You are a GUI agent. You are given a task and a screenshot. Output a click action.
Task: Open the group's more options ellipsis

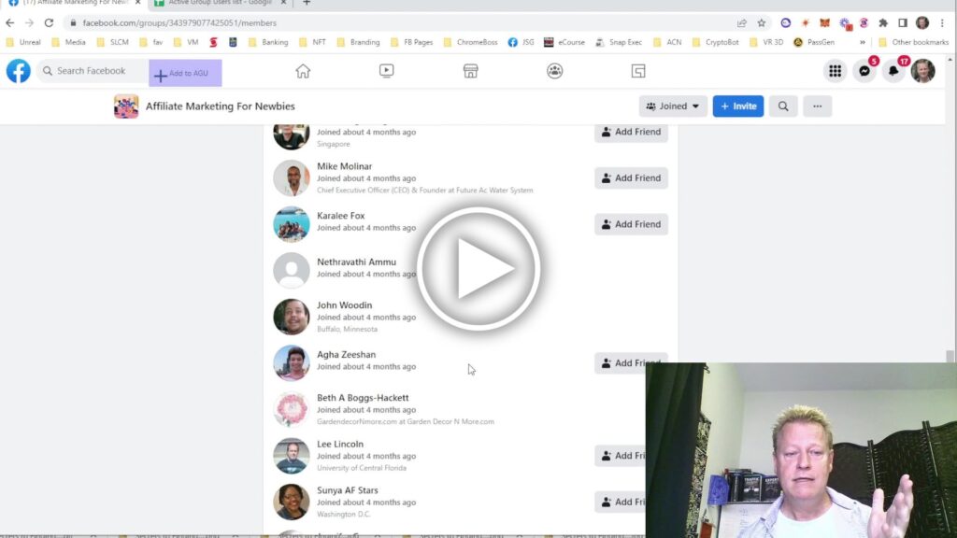point(817,106)
